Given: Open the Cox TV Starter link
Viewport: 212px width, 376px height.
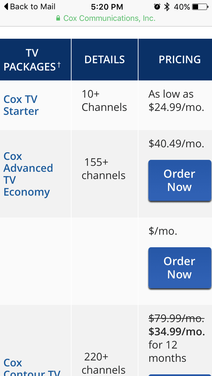Looking at the screenshot, I should 21,105.
